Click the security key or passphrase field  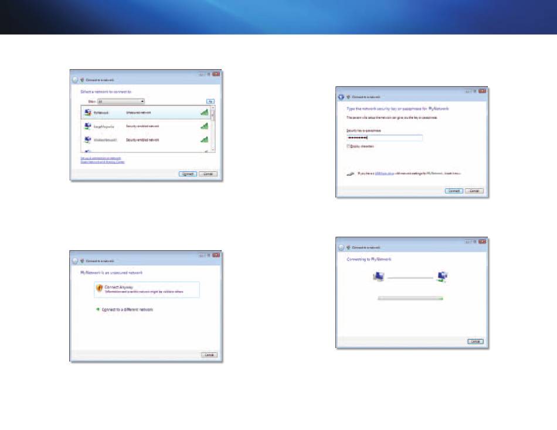(384, 138)
